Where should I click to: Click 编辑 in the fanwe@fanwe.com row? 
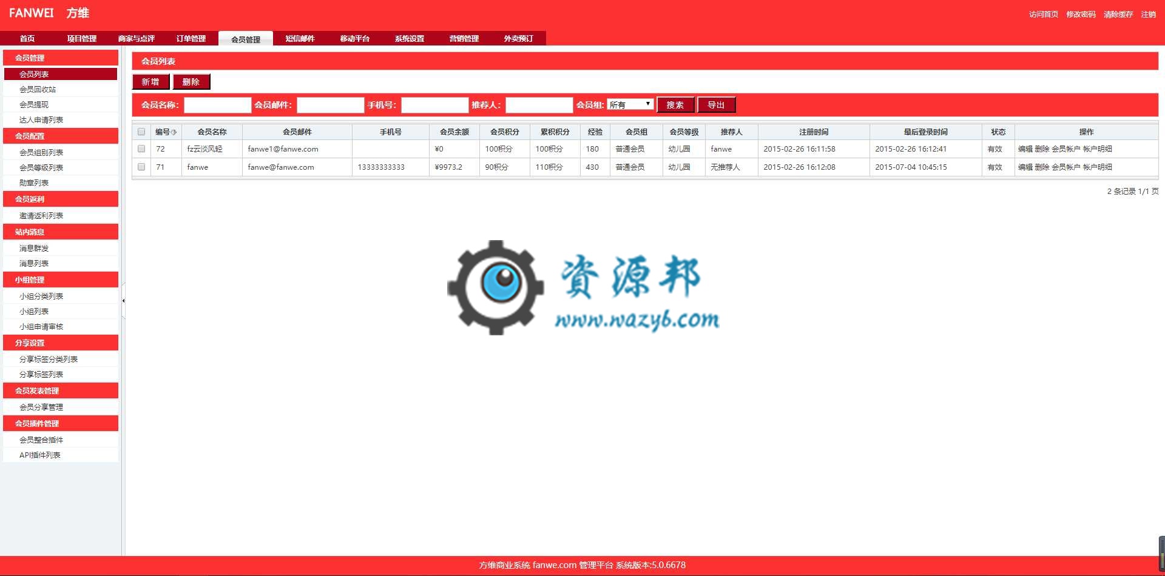[x=1025, y=167]
